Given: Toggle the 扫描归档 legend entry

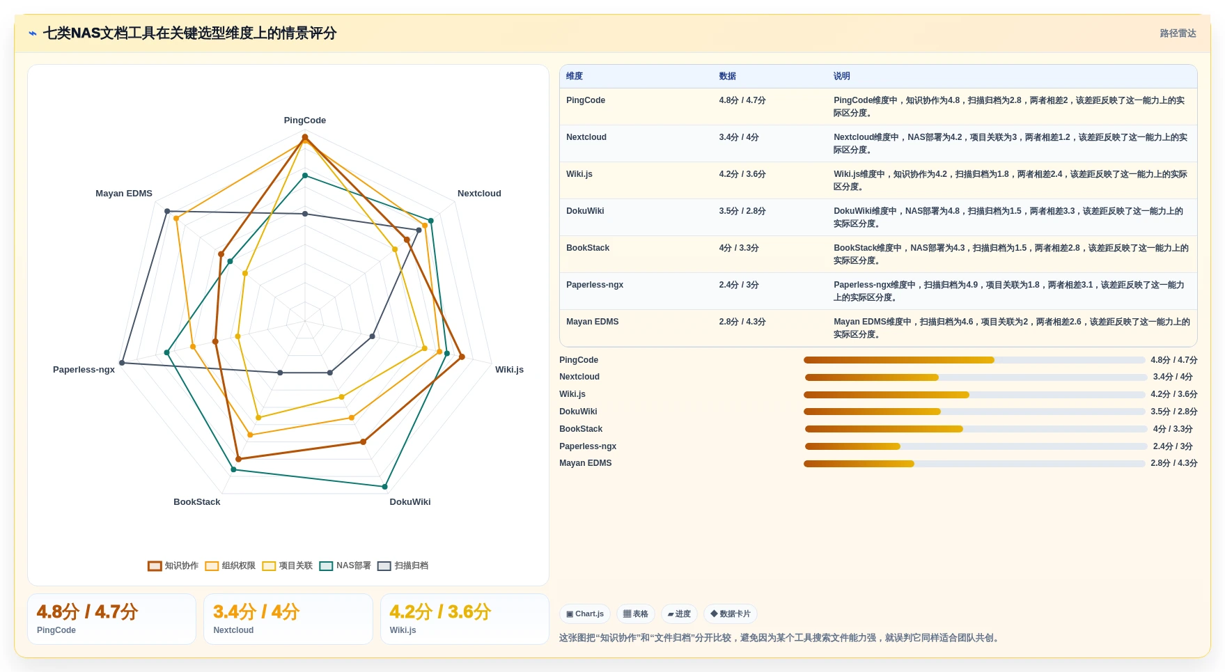Looking at the screenshot, I should pyautogui.click(x=403, y=565).
